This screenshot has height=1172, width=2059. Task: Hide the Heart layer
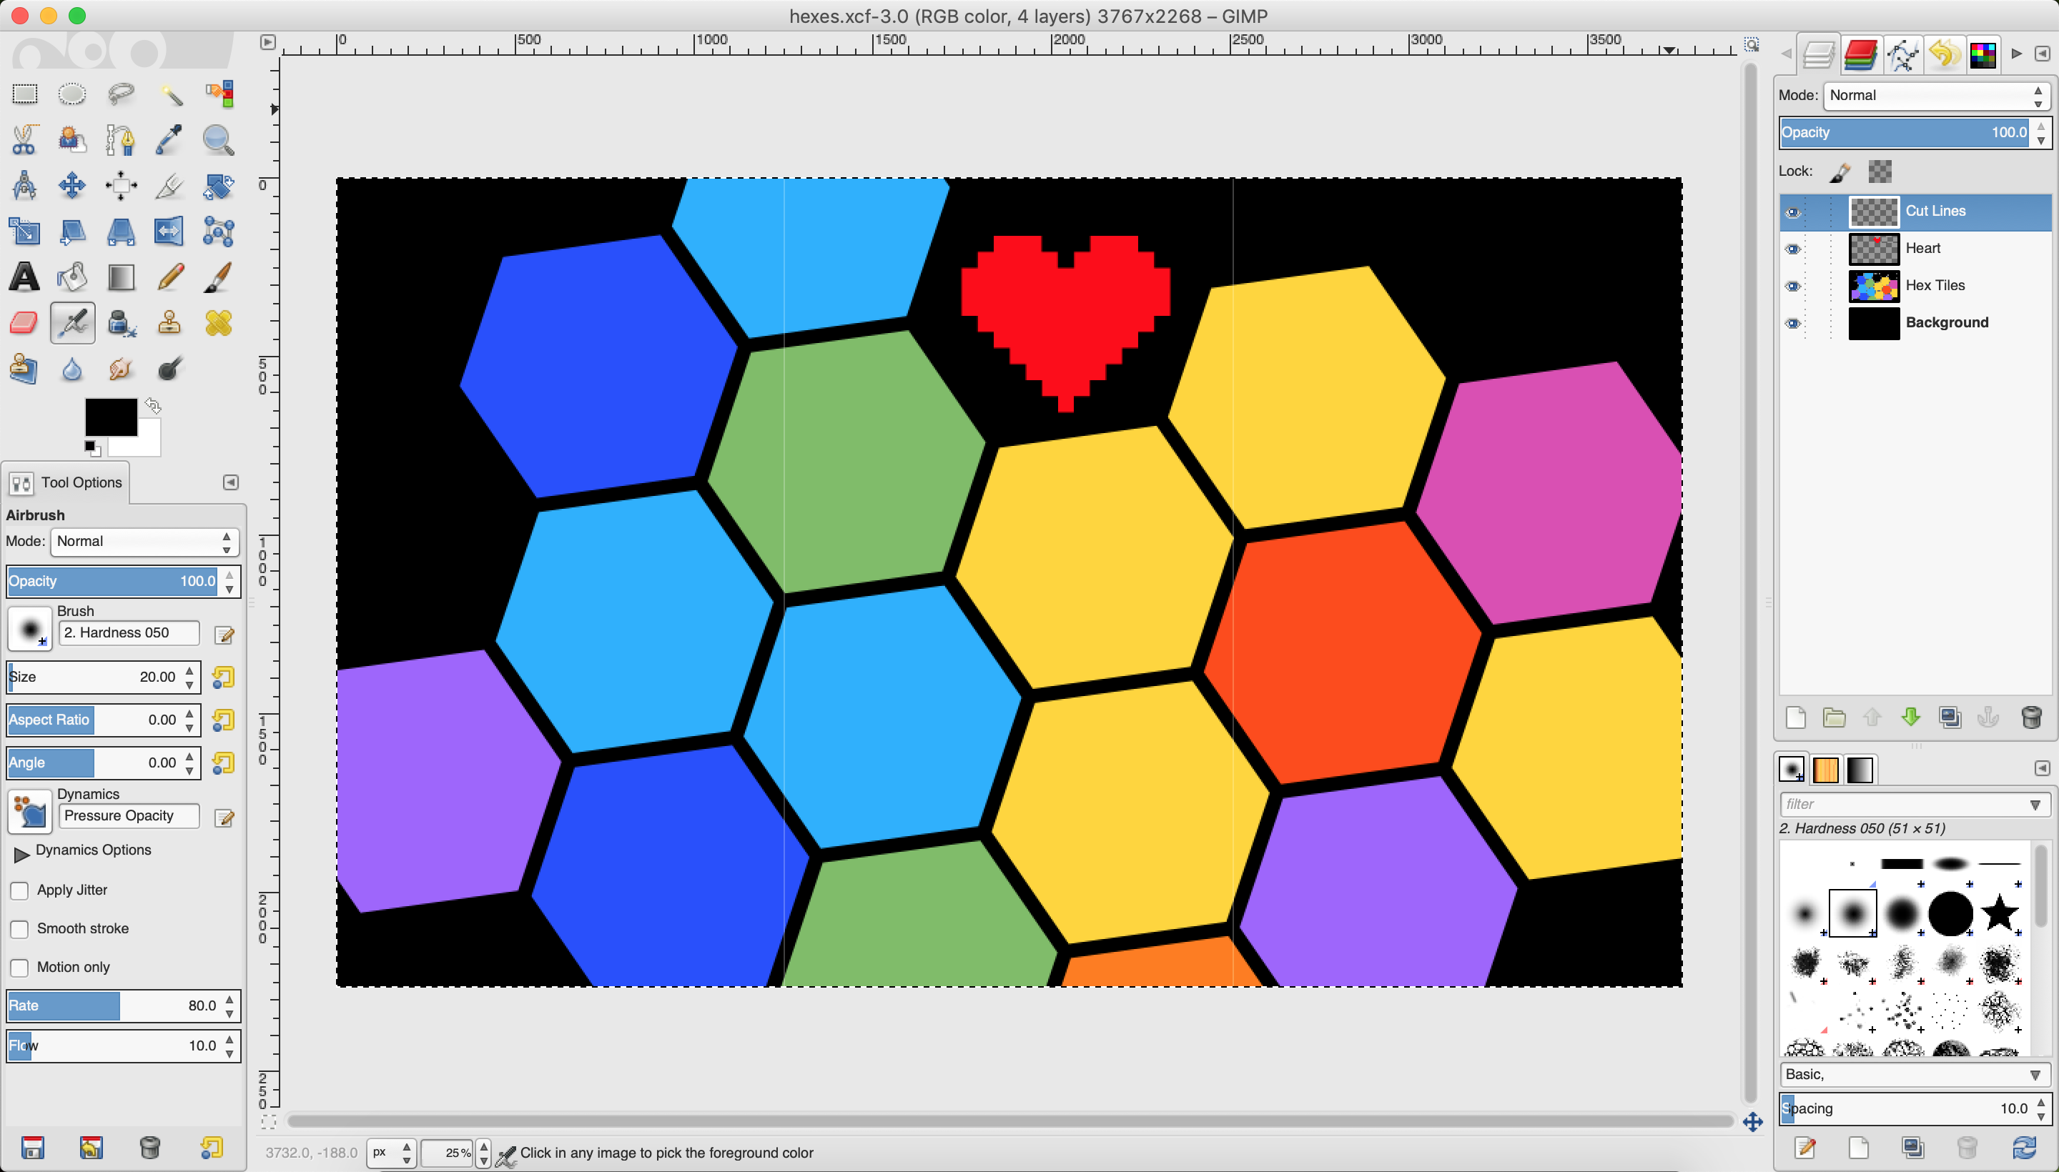coord(1792,249)
